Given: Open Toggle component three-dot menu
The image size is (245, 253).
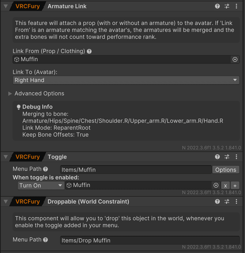Looking at the screenshot, I should point(236,157).
